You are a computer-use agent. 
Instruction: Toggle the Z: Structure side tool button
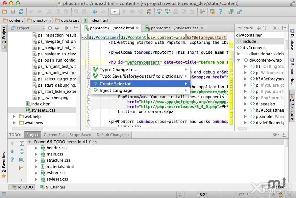coord(292,106)
